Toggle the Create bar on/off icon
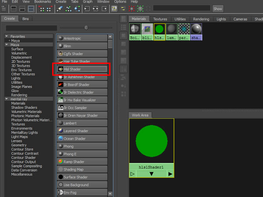The height and width of the screenshot is (197, 263). (4, 9)
